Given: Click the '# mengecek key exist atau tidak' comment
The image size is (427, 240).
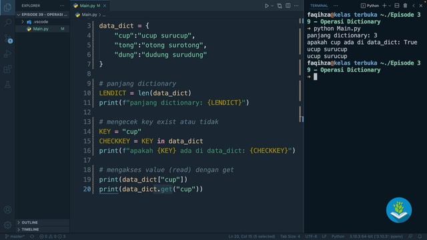Looking at the screenshot, I should (x=159, y=122).
